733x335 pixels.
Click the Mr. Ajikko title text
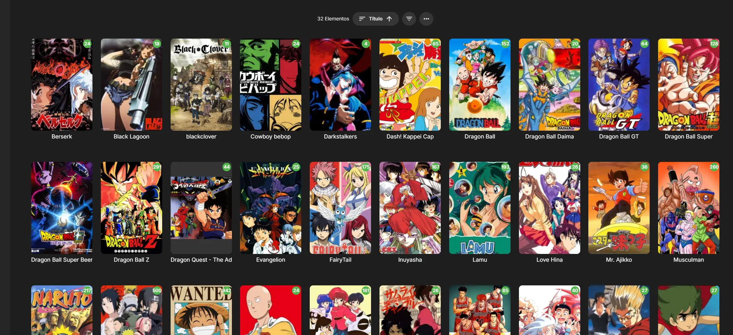[619, 260]
